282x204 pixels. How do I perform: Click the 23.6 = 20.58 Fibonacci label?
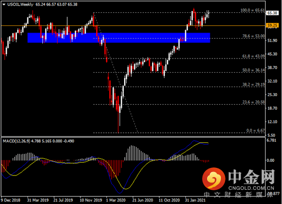coord(253,102)
